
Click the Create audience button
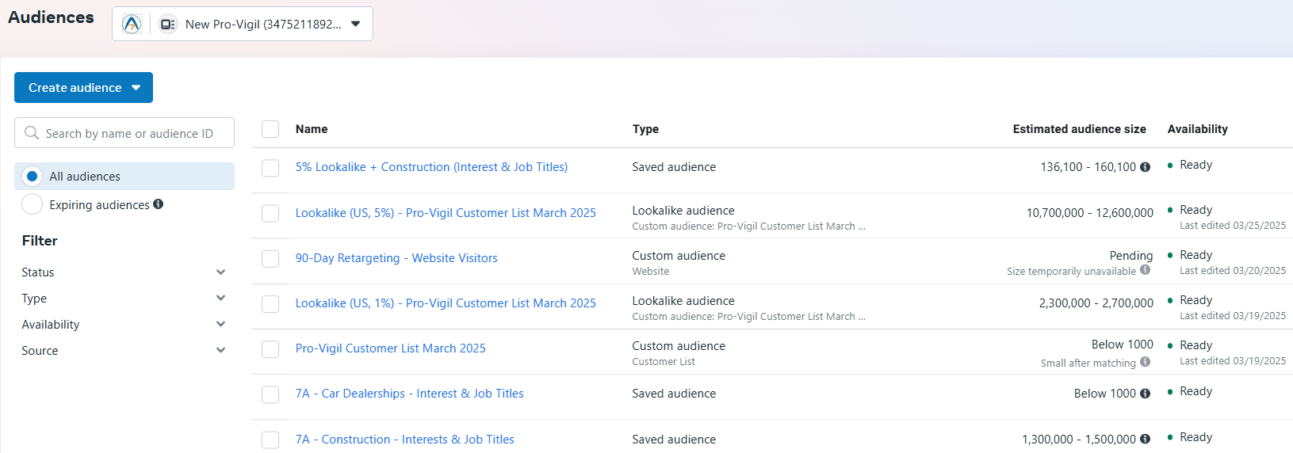point(83,88)
